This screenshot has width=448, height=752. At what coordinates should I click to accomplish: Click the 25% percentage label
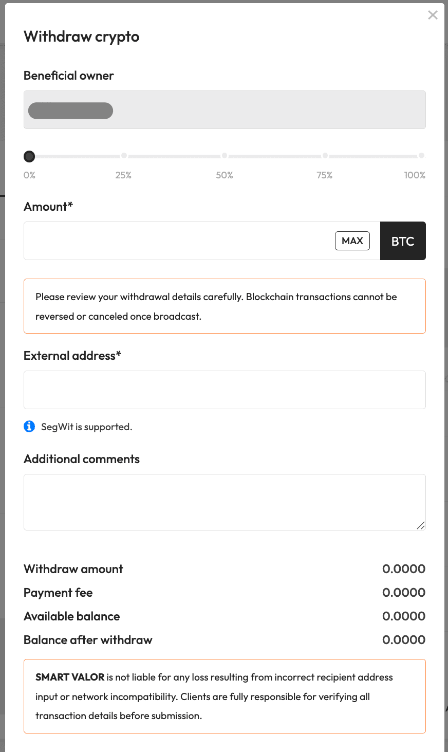[x=123, y=175]
